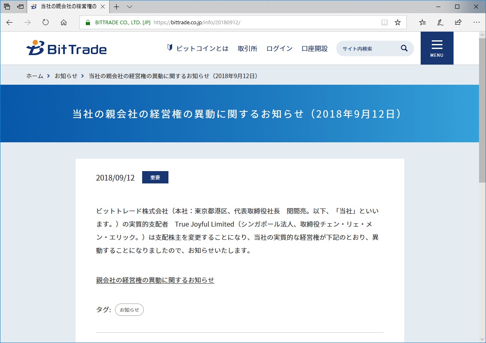Open the 親会社の経営権の異動 announcement link

point(155,280)
